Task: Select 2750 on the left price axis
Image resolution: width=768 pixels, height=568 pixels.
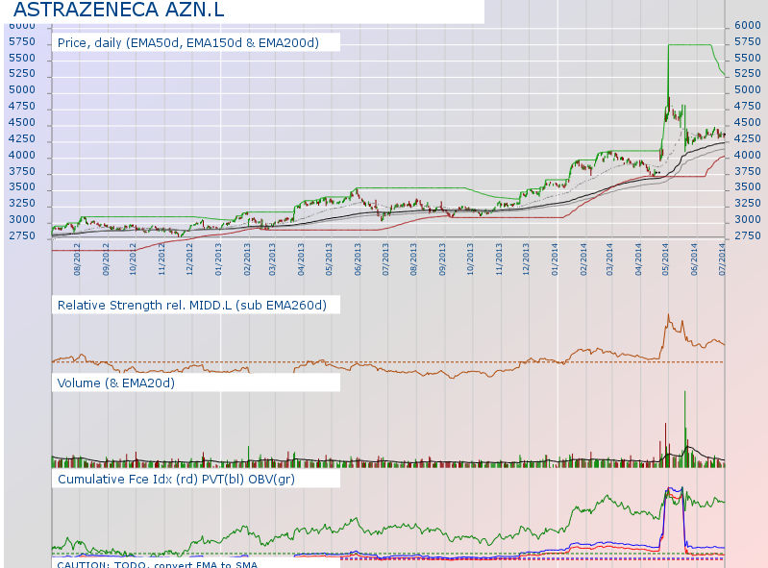Action: (x=22, y=236)
